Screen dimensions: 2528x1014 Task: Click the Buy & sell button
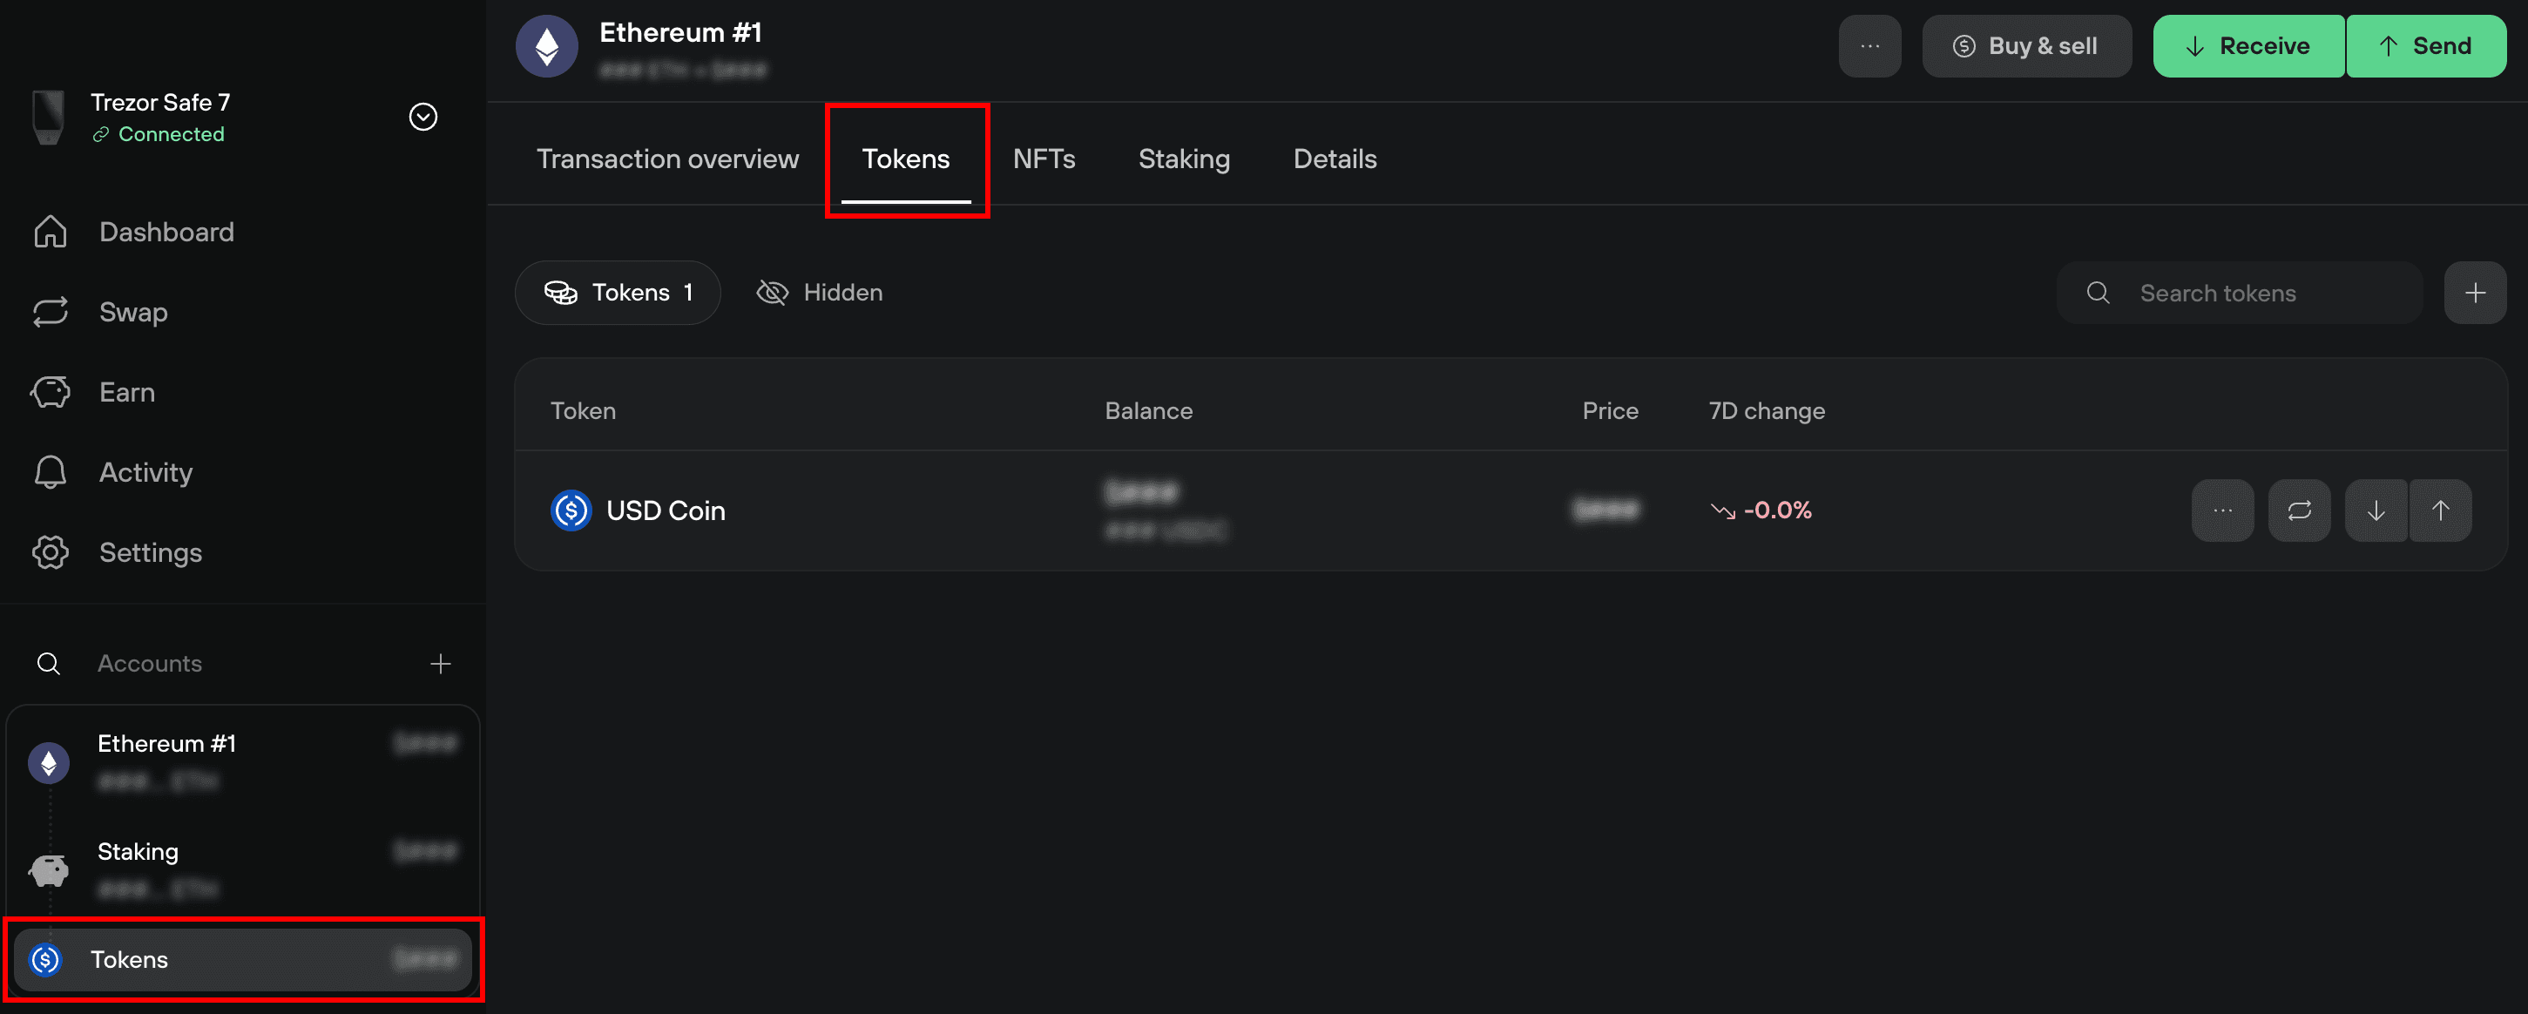point(2025,45)
